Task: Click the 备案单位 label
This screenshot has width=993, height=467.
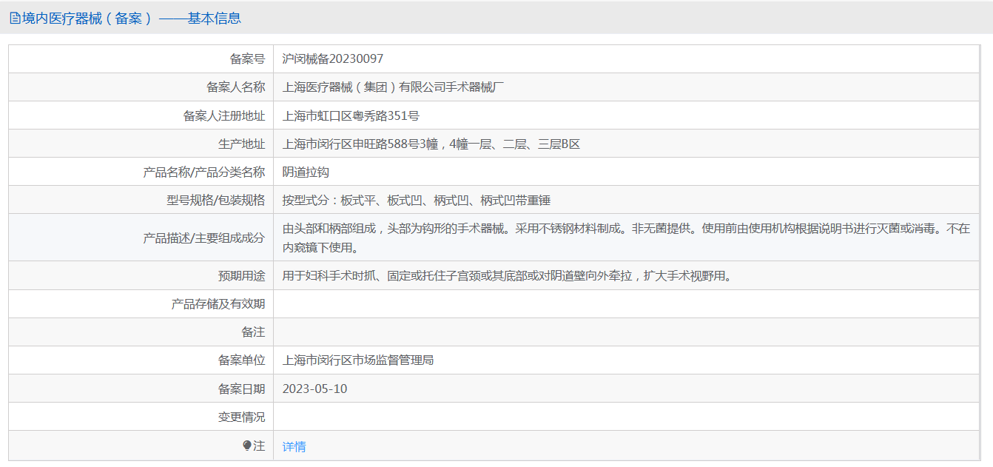Action: [x=241, y=360]
